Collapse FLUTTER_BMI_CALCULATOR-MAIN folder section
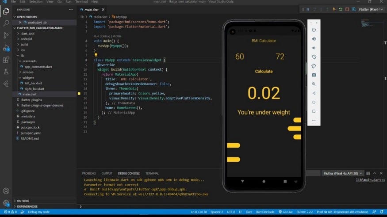 39,28
